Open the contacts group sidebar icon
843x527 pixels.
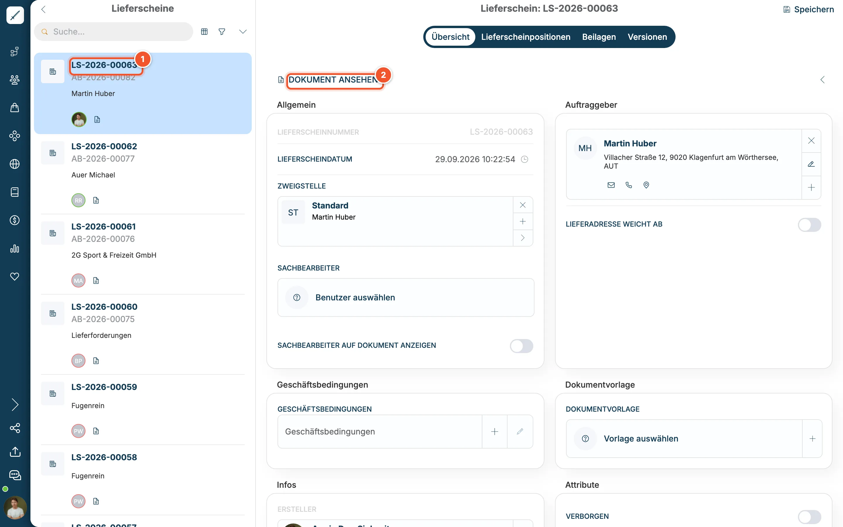pos(15,80)
